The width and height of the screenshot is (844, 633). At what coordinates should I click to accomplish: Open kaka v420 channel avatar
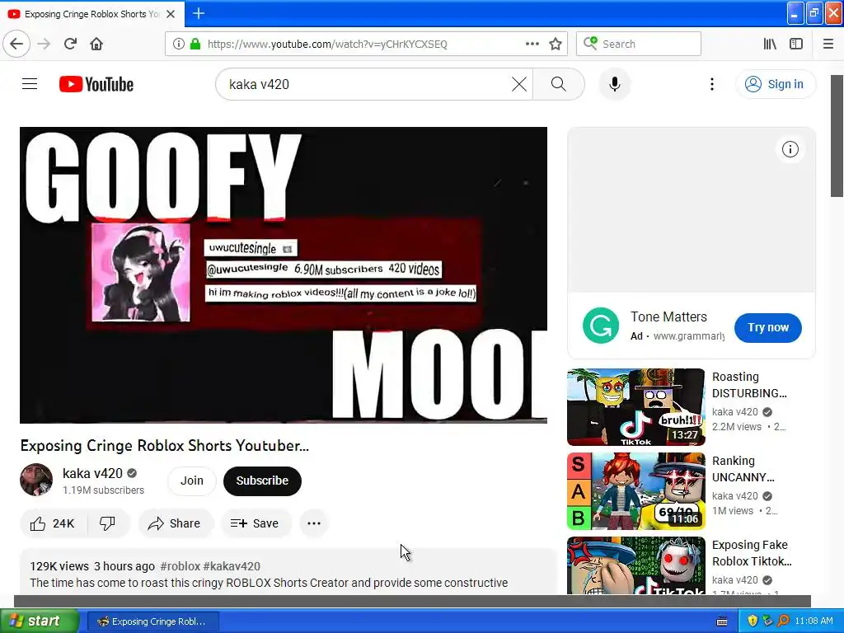pos(36,480)
